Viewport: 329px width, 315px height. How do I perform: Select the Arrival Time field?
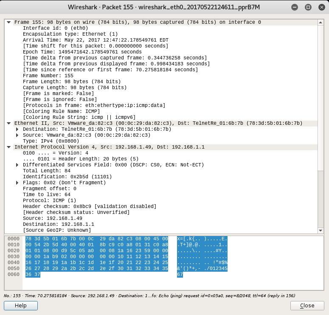[96, 40]
